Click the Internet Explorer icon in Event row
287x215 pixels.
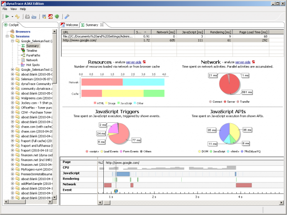coord(116,191)
